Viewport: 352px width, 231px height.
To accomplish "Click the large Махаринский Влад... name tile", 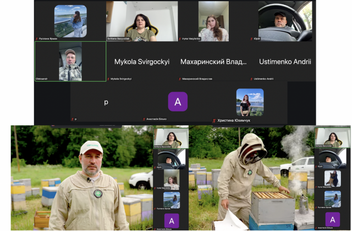I will (x=213, y=62).
